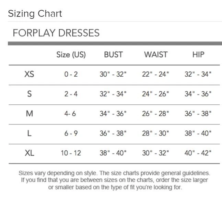Click the XS size row label
This screenshot has width=222, height=205.
coord(30,74)
